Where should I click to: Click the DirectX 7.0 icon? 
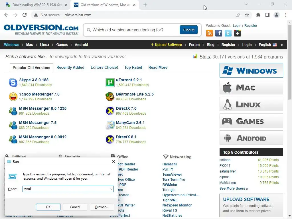coord(110,111)
